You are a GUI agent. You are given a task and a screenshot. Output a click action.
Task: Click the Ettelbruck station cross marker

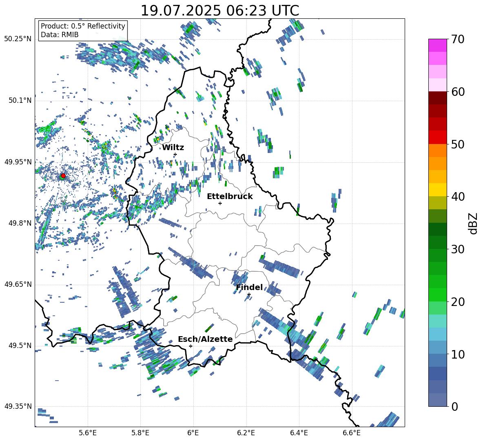220,203
